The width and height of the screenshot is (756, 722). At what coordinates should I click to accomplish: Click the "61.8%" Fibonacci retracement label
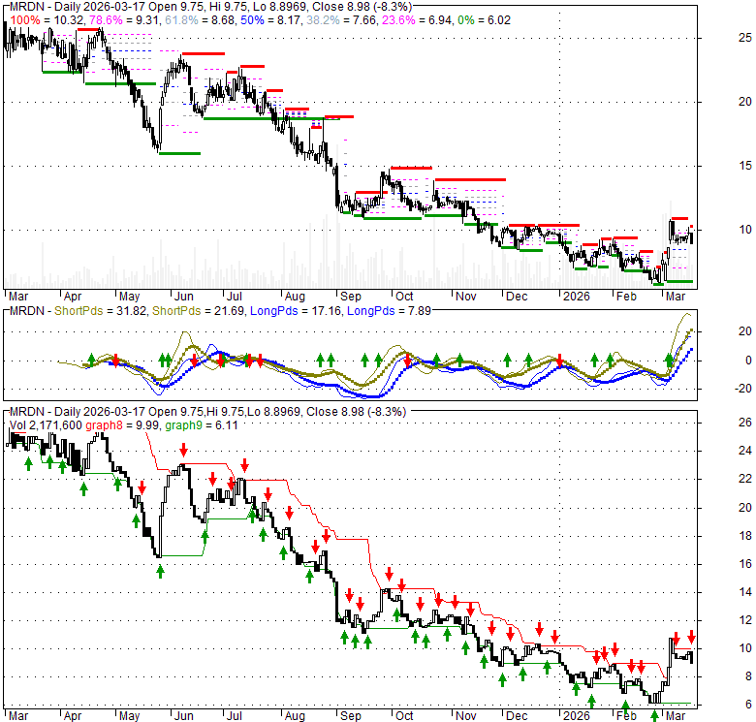click(x=181, y=20)
